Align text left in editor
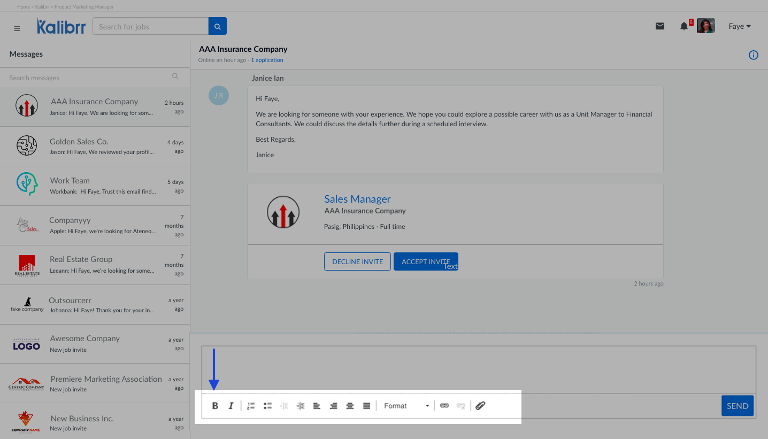Image resolution: width=768 pixels, height=439 pixels. pyautogui.click(x=317, y=406)
